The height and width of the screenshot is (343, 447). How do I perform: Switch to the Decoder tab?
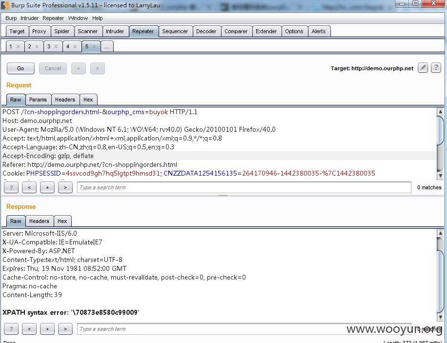[x=206, y=31]
